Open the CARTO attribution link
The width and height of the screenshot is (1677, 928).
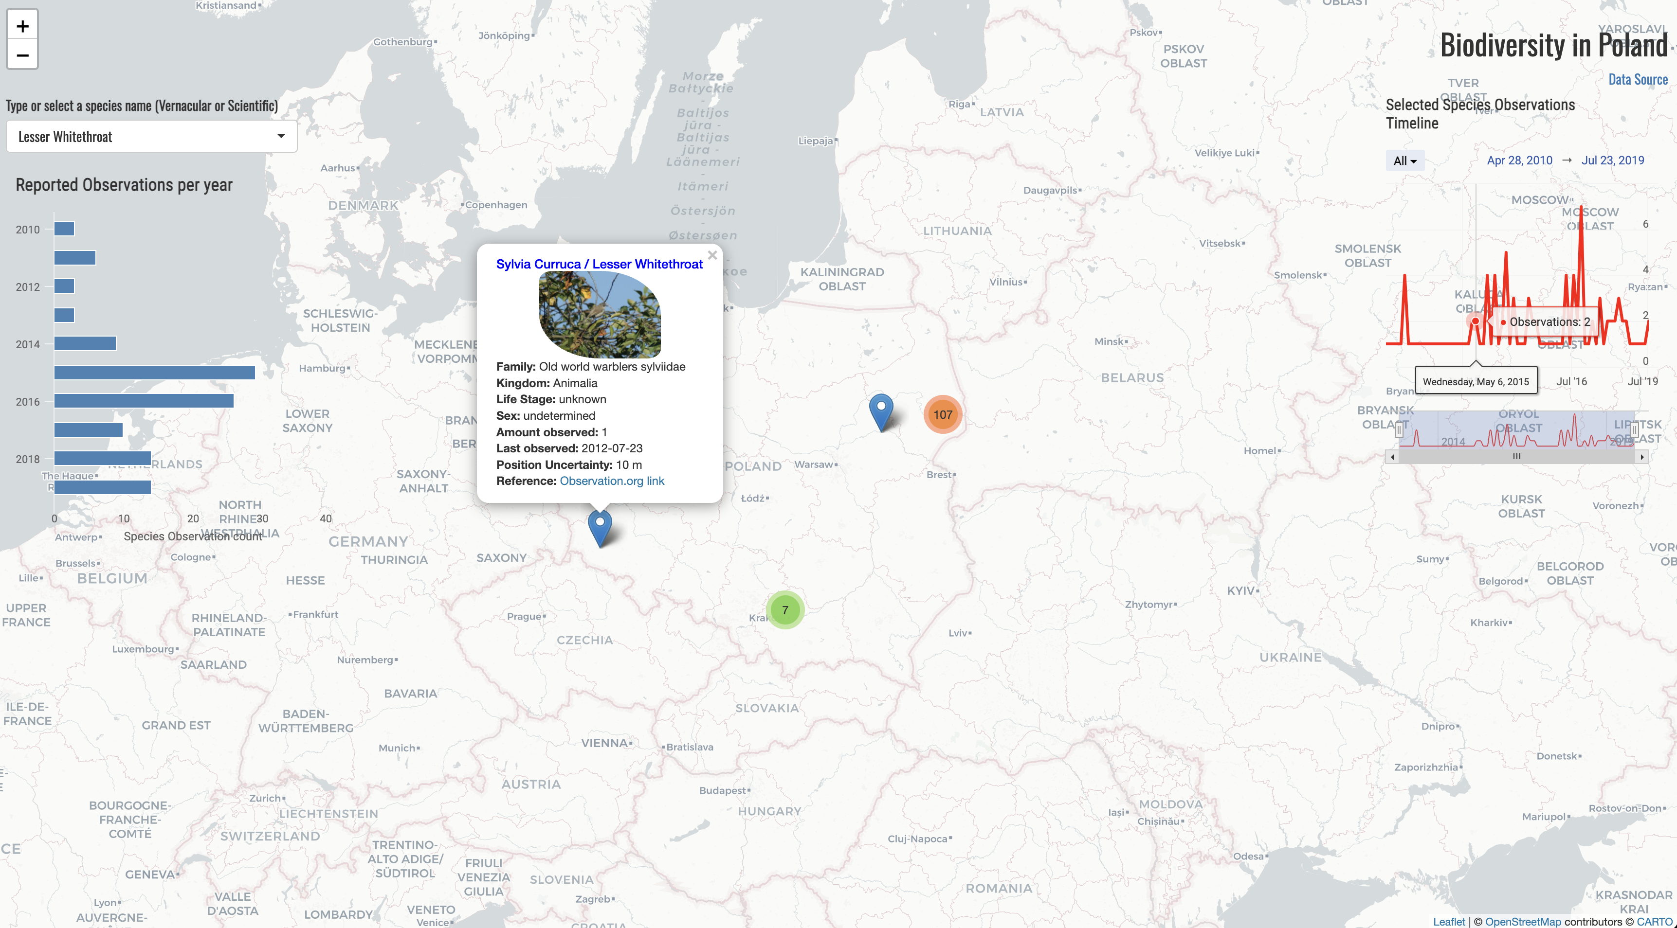tap(1654, 922)
